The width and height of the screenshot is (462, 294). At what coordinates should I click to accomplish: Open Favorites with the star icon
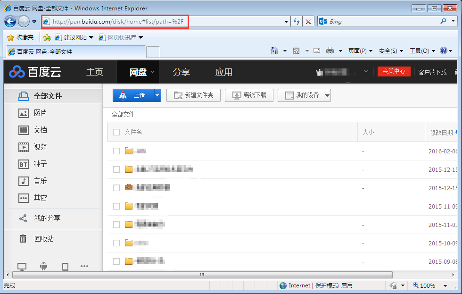[10, 37]
